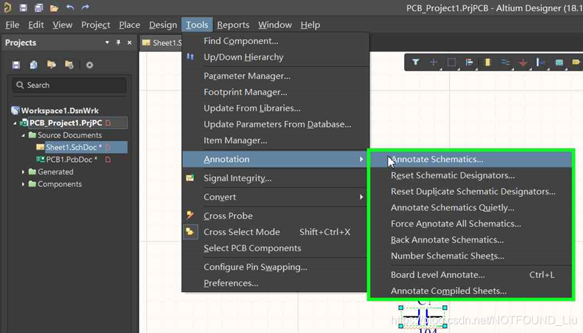Click the Undo arrow icon
This screenshot has width=583, height=333.
[70, 8]
